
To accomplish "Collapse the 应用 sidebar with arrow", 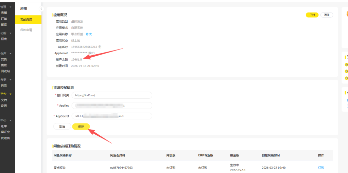I will tap(41, 8).
